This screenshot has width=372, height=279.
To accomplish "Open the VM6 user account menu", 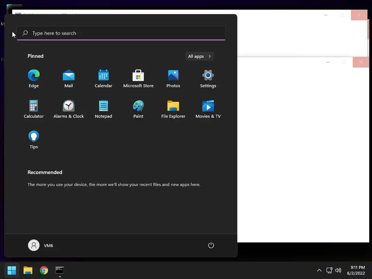I will 41,245.
